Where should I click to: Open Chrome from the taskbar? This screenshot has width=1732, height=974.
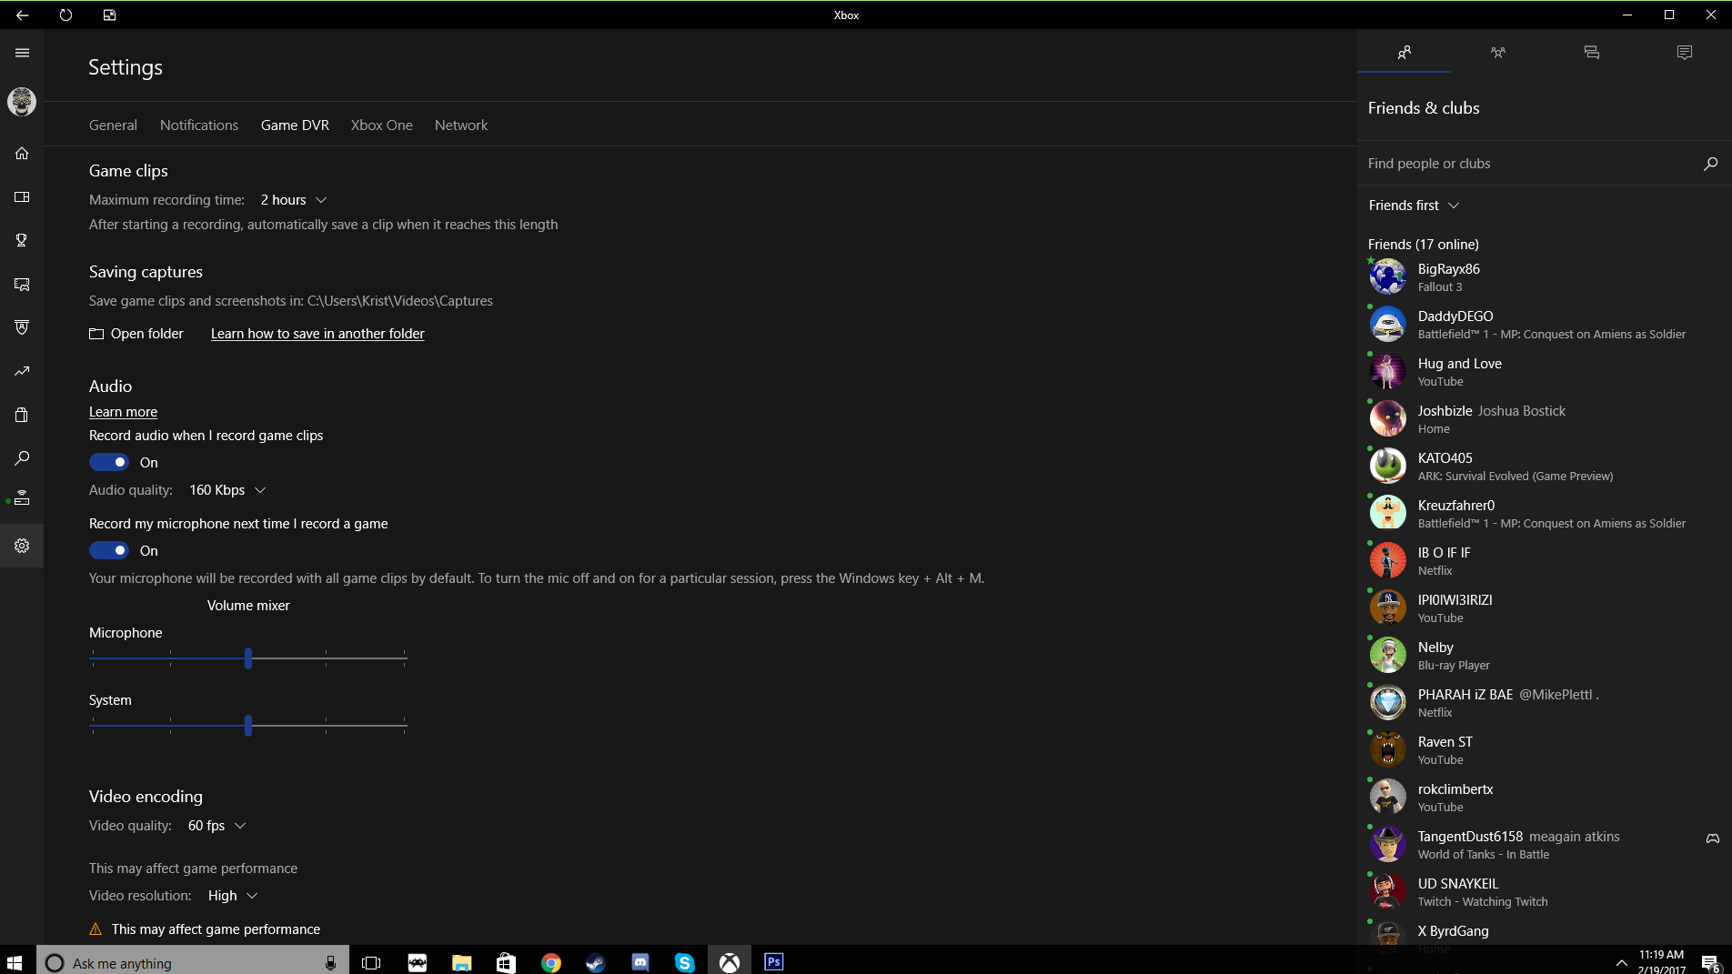[551, 962]
